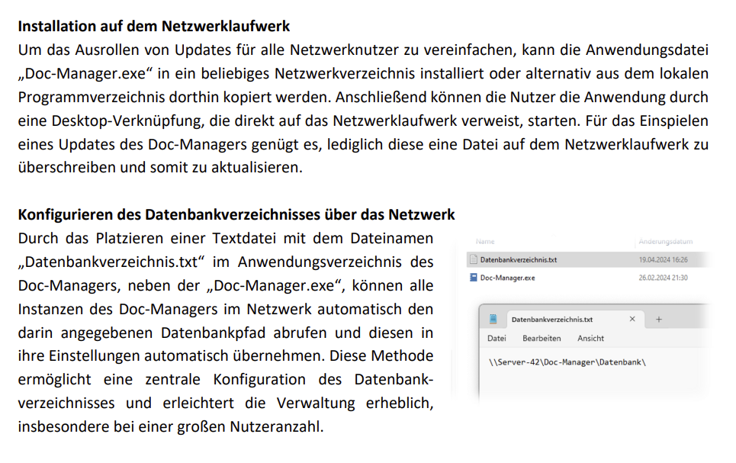Open the Bearbeiten menu in Notepad
Image resolution: width=736 pixels, height=463 pixels.
click(x=542, y=338)
